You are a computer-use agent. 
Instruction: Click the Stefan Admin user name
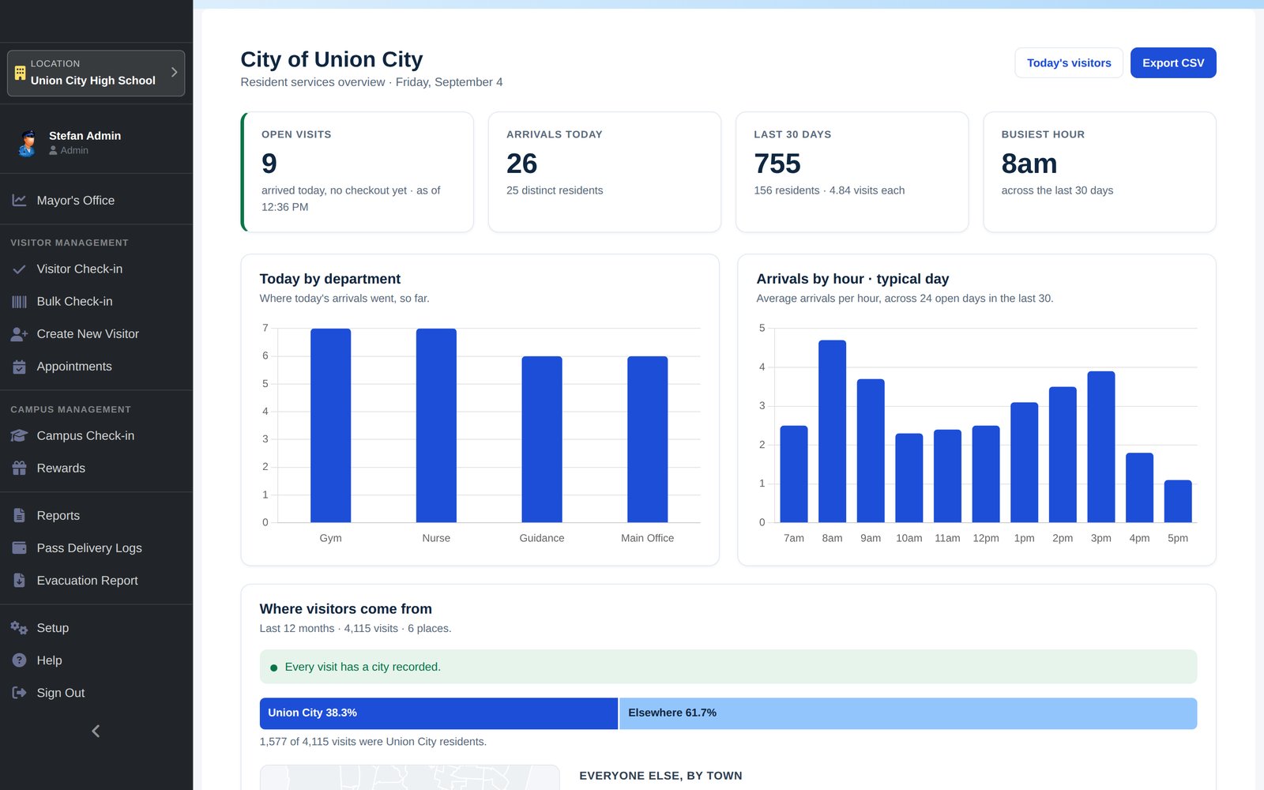click(x=85, y=136)
